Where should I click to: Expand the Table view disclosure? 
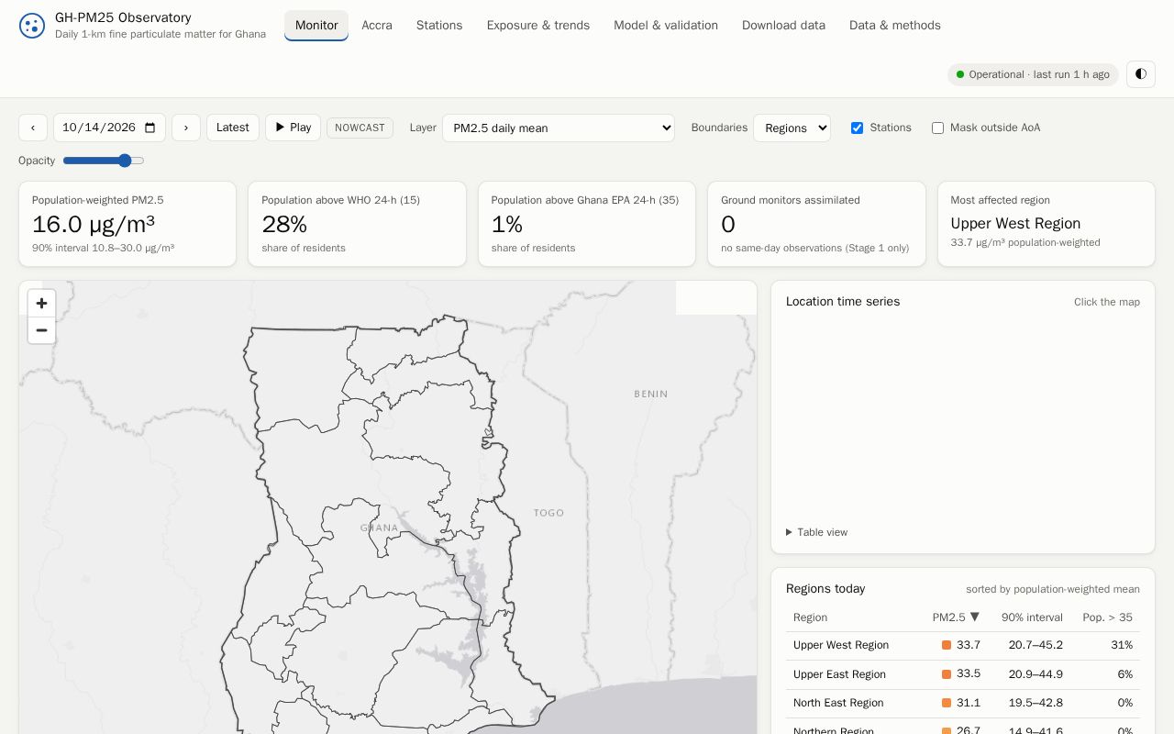click(816, 532)
